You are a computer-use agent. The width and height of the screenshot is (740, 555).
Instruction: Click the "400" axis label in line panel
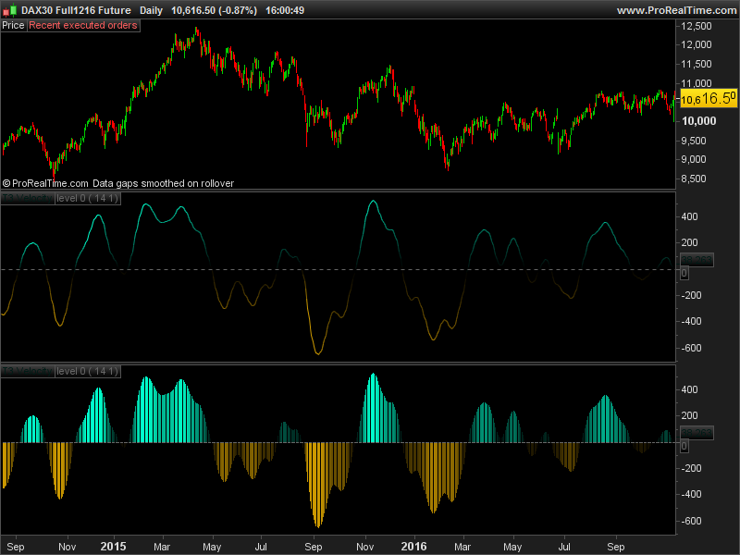[689, 217]
